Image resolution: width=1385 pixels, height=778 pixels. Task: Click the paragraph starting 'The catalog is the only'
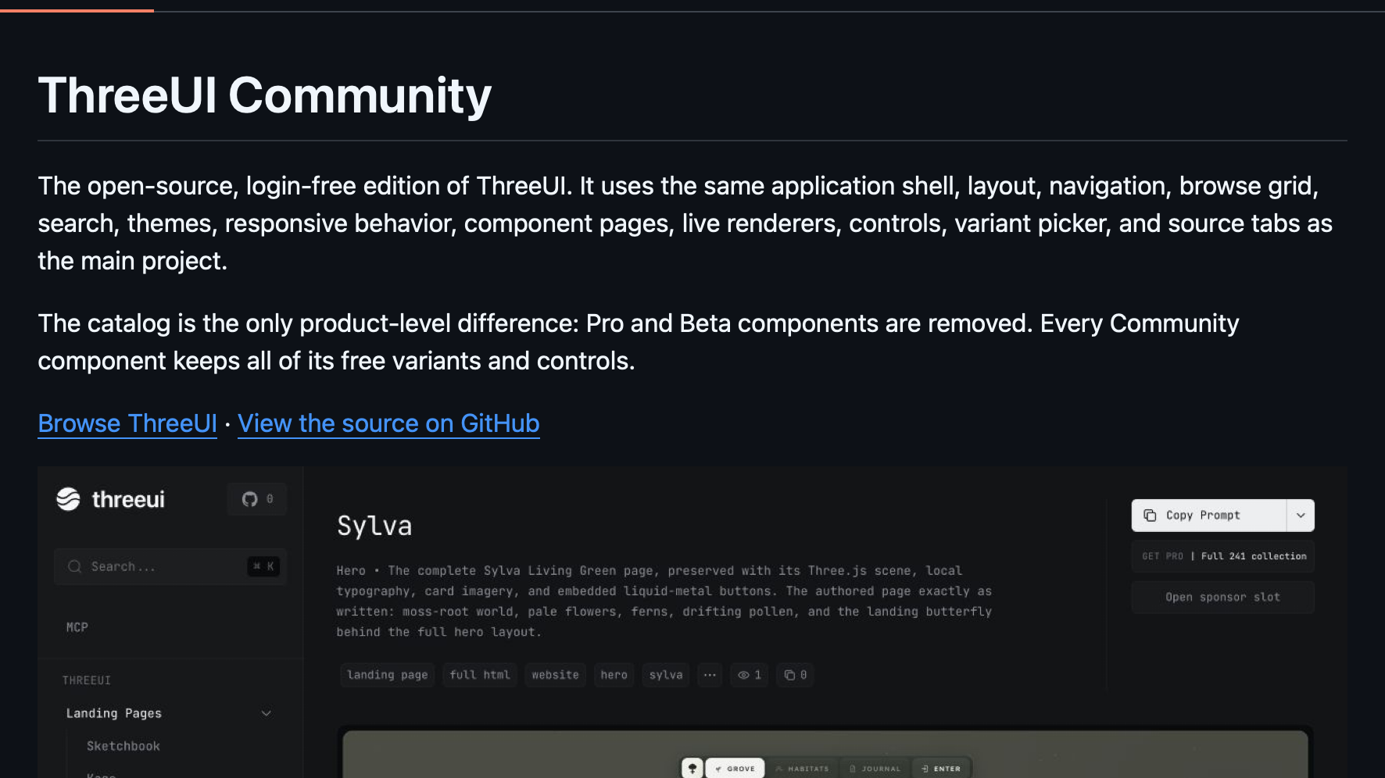pyautogui.click(x=639, y=342)
